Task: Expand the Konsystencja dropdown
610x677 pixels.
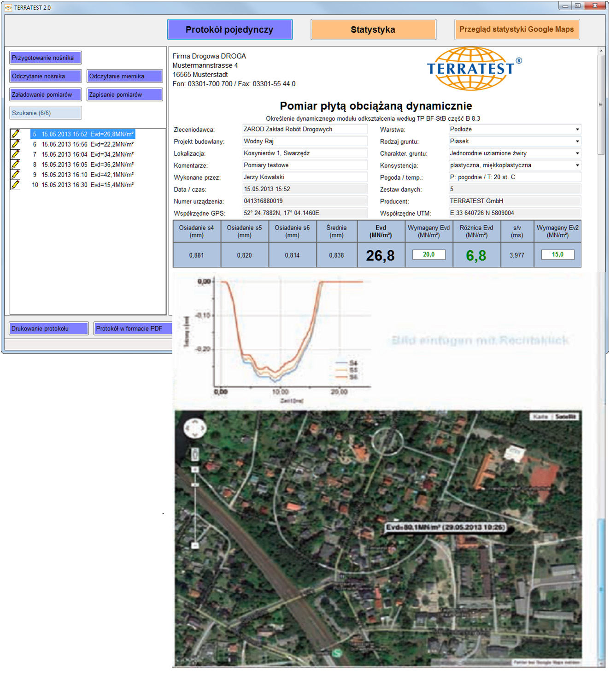Action: coord(578,165)
